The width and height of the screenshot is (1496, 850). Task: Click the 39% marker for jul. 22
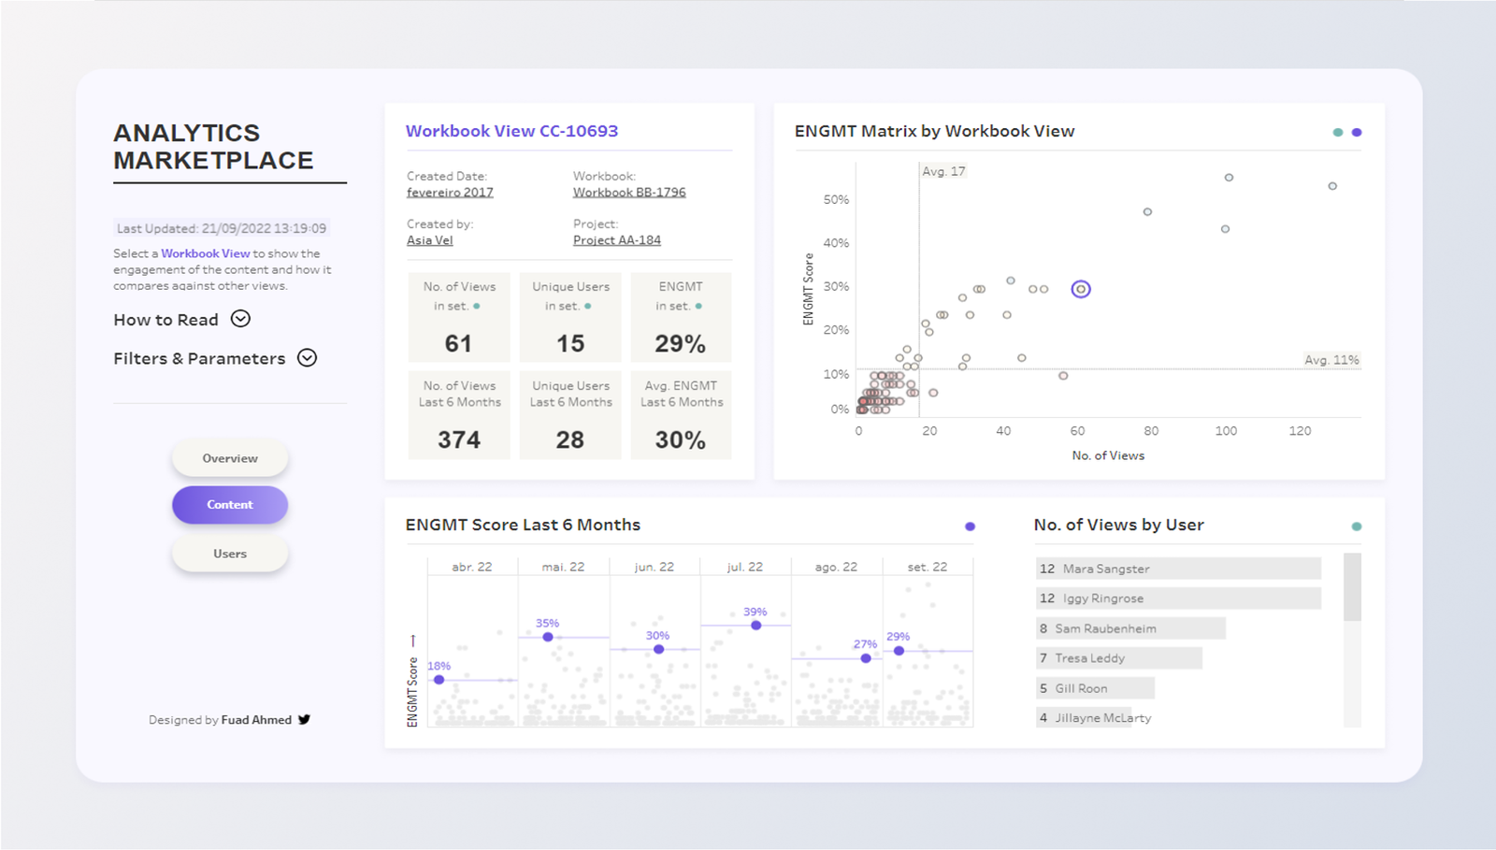[x=755, y=625]
